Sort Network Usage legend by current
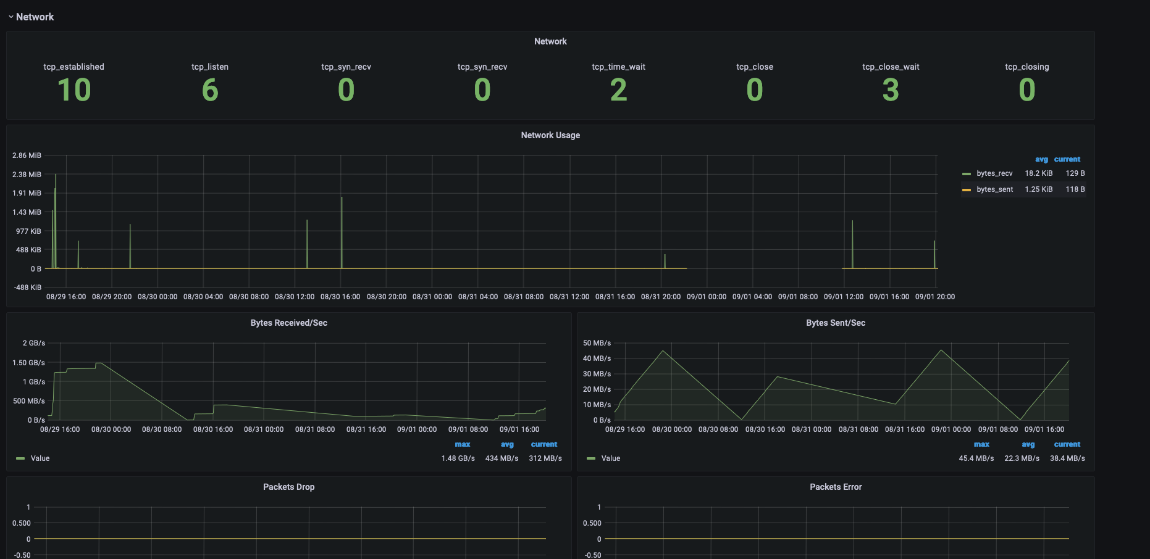This screenshot has height=559, width=1150. coord(1067,159)
